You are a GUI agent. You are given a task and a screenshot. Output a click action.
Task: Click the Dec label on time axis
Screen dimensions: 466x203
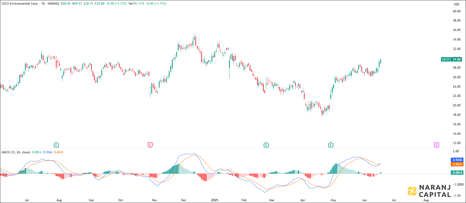(x=184, y=200)
